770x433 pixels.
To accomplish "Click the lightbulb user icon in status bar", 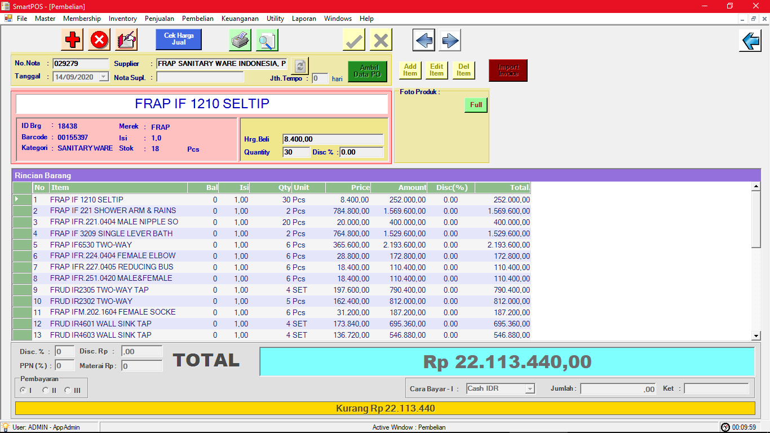I will [x=6, y=427].
